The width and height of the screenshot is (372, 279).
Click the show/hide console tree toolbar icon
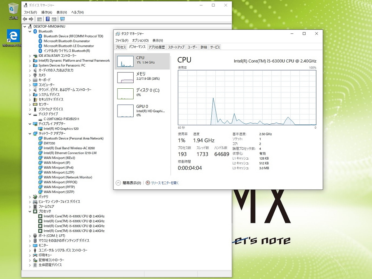tap(39, 19)
